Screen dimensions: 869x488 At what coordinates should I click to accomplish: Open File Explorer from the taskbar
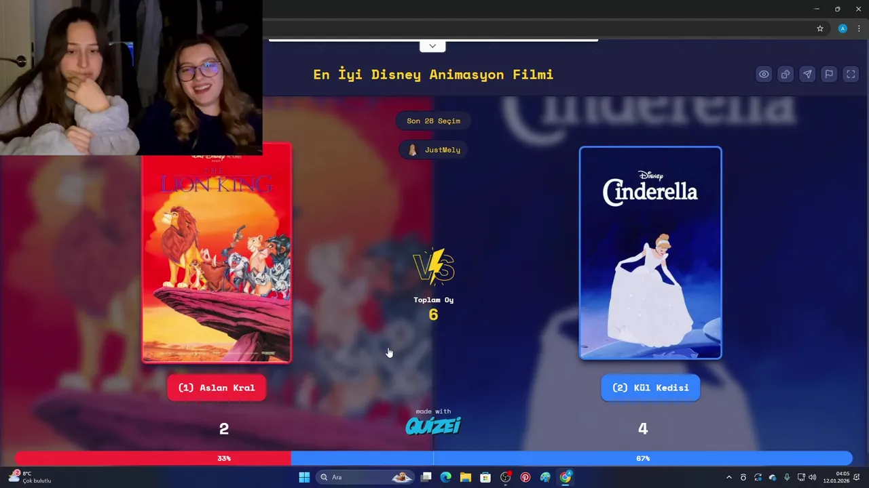point(466,477)
